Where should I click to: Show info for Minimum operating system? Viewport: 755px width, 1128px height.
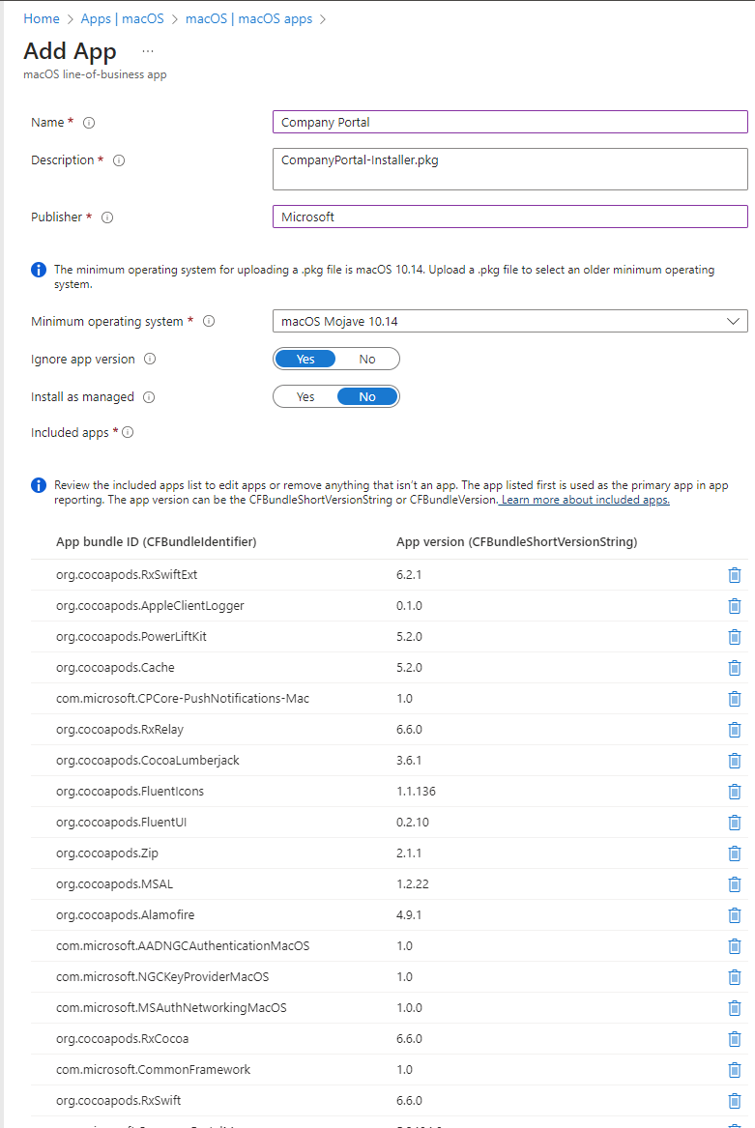209,322
